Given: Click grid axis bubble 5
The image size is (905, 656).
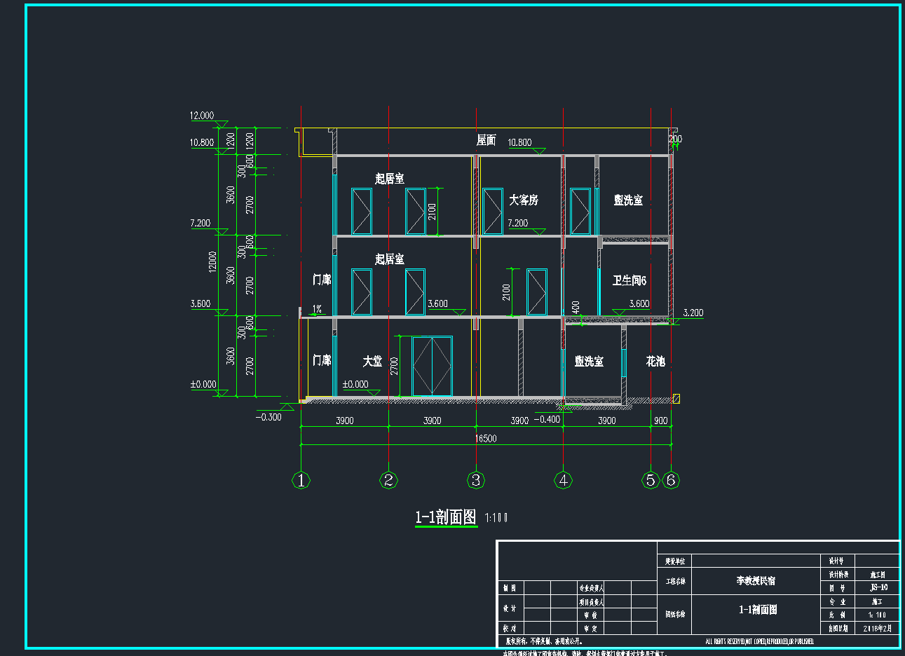Looking at the screenshot, I should (x=651, y=480).
